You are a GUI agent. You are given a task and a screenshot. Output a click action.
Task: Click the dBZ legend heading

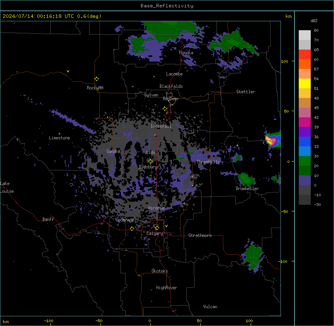pos(314,21)
